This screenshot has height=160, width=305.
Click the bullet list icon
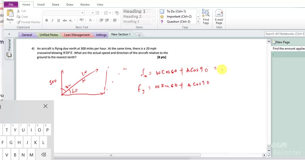click(98, 13)
